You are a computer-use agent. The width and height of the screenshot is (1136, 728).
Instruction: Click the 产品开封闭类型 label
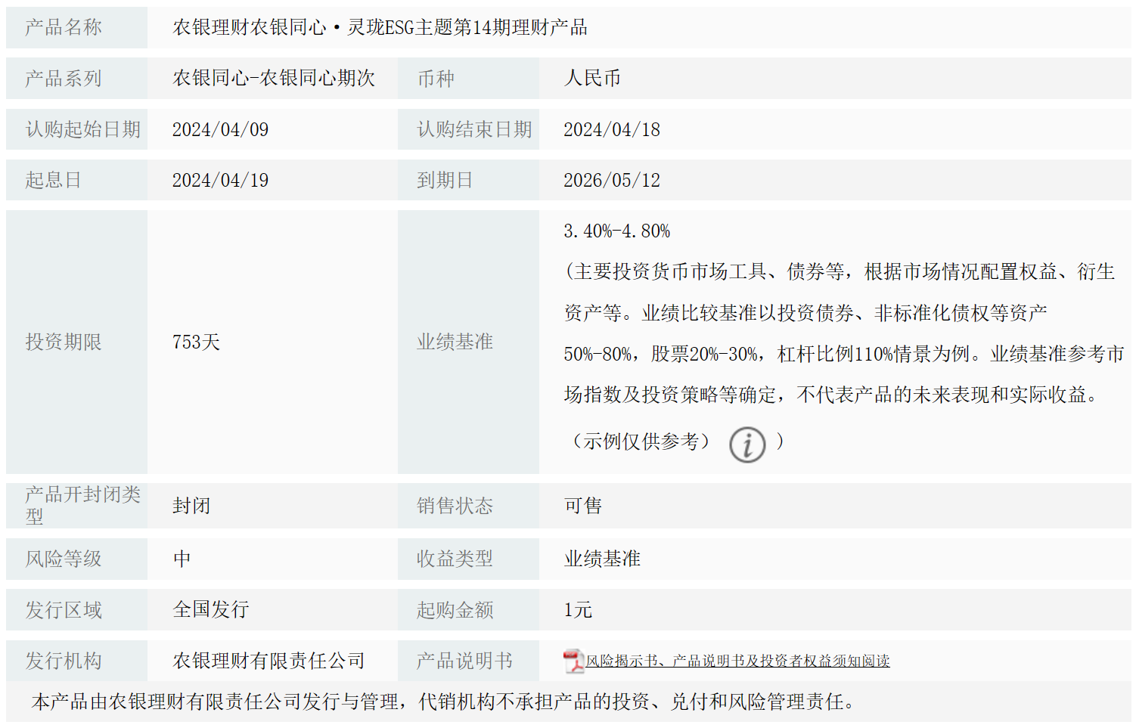click(83, 506)
